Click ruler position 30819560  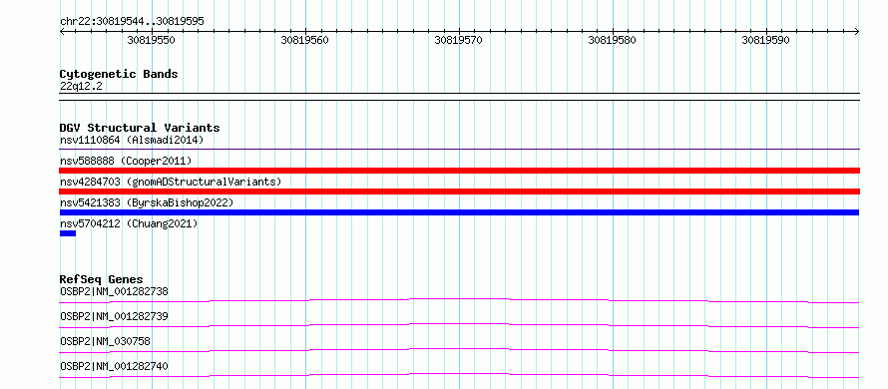pyautogui.click(x=304, y=40)
